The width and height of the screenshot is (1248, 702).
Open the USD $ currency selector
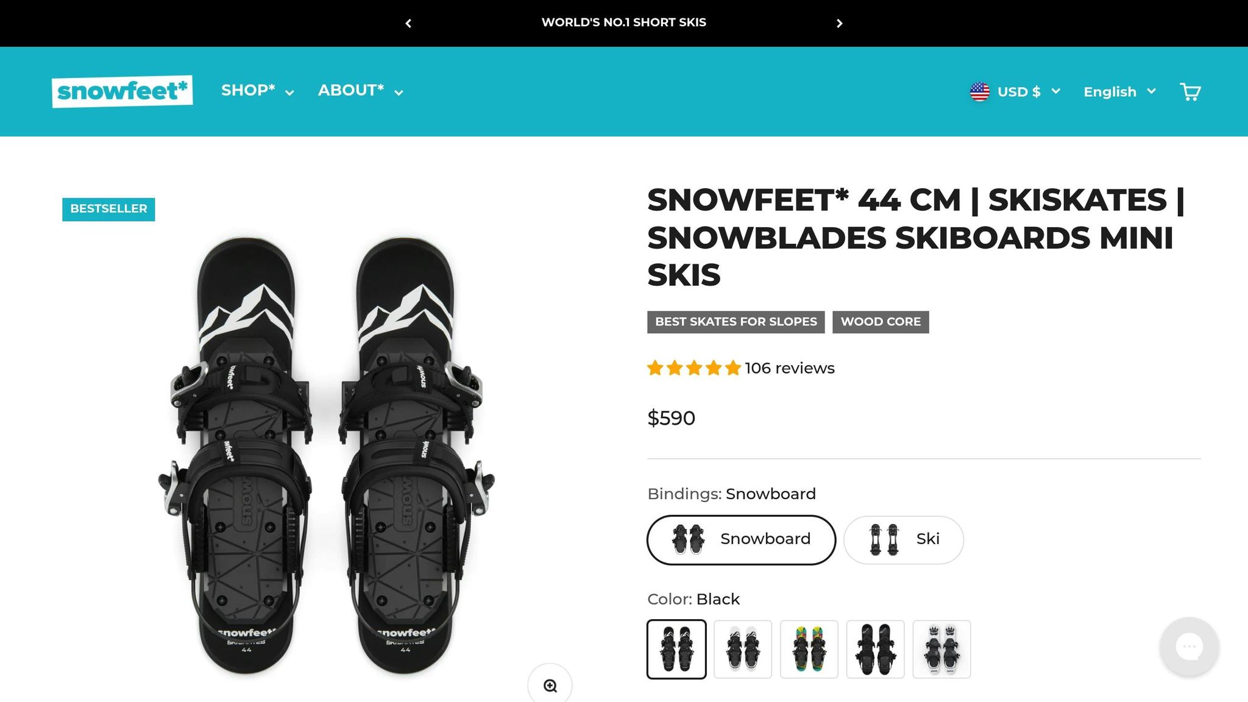pyautogui.click(x=1028, y=92)
